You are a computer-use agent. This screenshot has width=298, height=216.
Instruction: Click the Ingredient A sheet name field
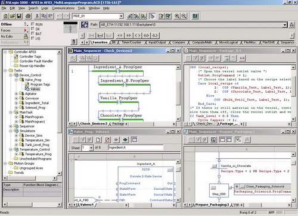tap(135, 148)
